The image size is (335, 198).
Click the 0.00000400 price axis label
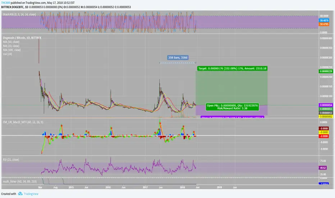(326, 39)
